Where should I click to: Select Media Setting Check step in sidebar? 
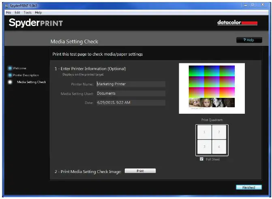tap(31, 82)
